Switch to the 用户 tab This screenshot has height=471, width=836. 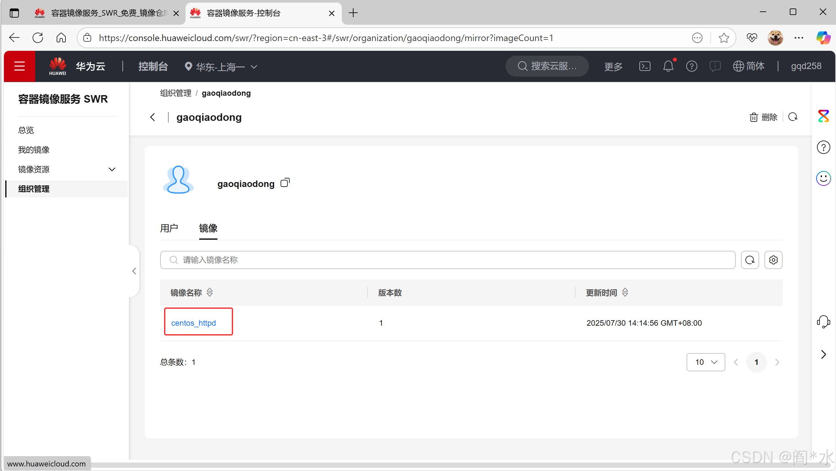point(169,228)
